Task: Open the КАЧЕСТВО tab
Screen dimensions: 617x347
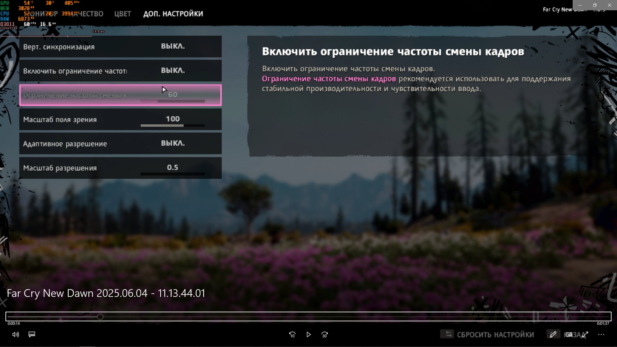Action: tap(87, 14)
